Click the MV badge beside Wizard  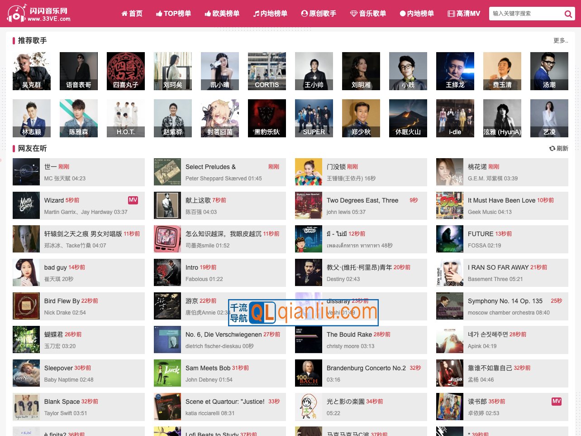coord(133,200)
